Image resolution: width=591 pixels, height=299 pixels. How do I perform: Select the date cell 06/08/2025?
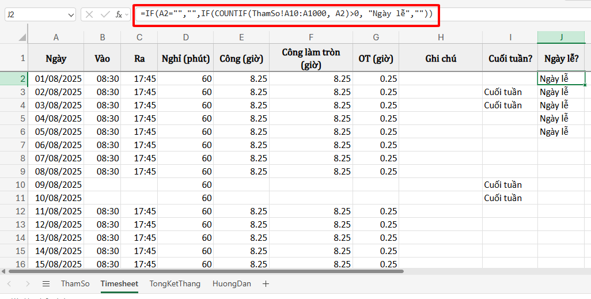pos(56,145)
